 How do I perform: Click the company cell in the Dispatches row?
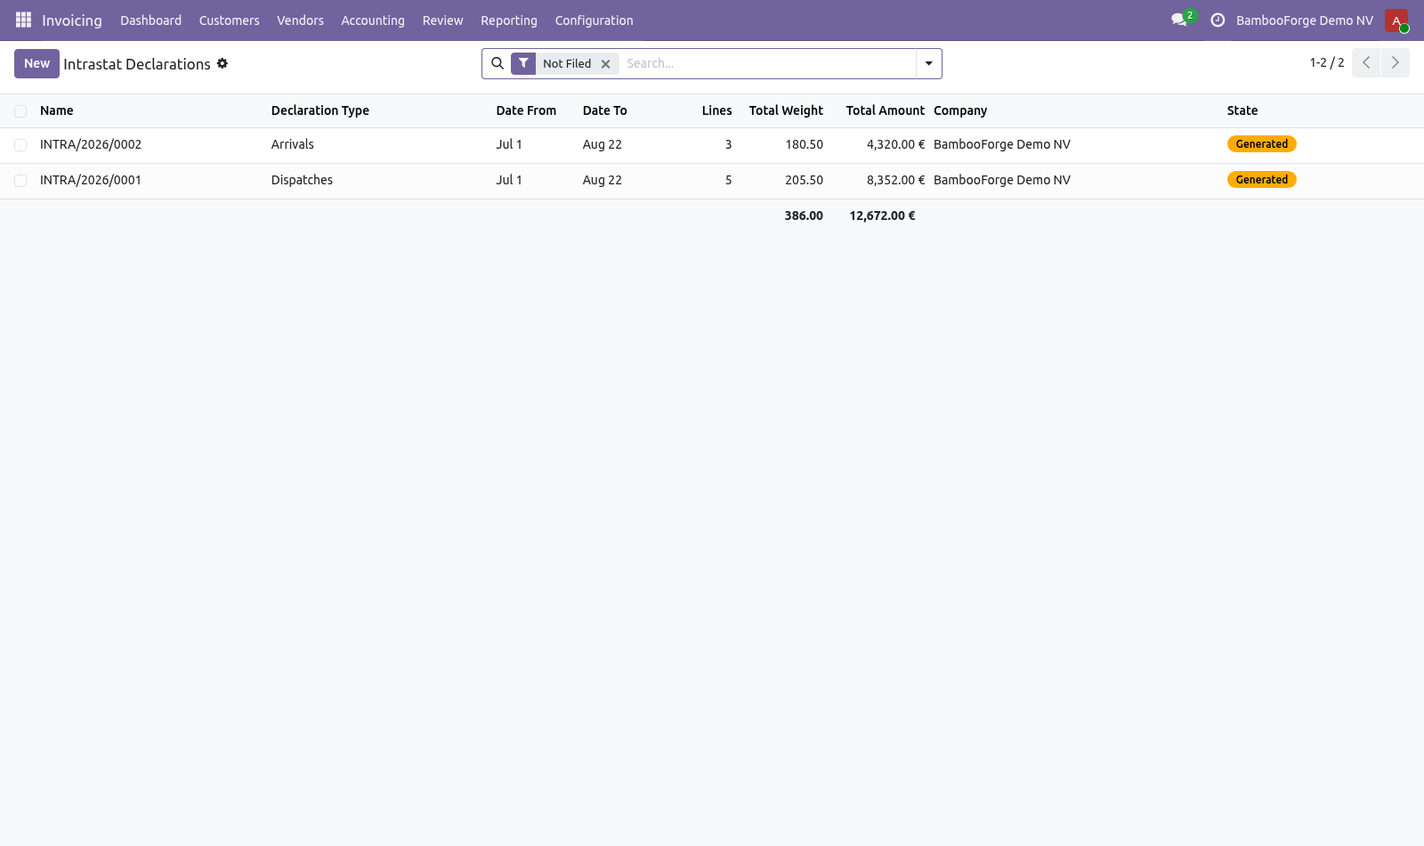click(x=1002, y=180)
